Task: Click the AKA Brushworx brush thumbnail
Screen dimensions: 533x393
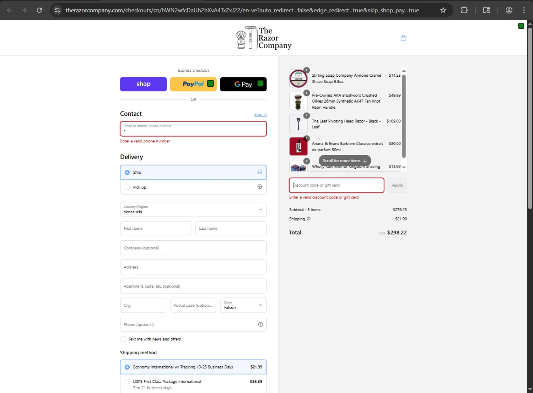Action: coord(298,101)
